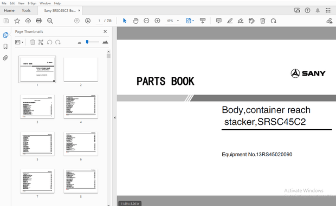This screenshot has height=206, width=336.
Task: Add a comment sticky note
Action: tap(218, 21)
